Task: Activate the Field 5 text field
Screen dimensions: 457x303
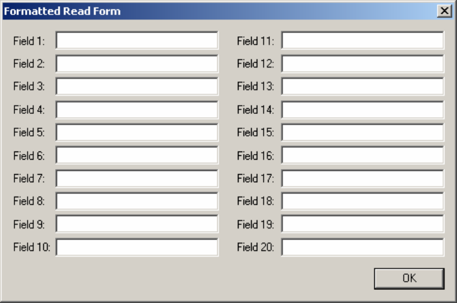Action: click(x=136, y=132)
